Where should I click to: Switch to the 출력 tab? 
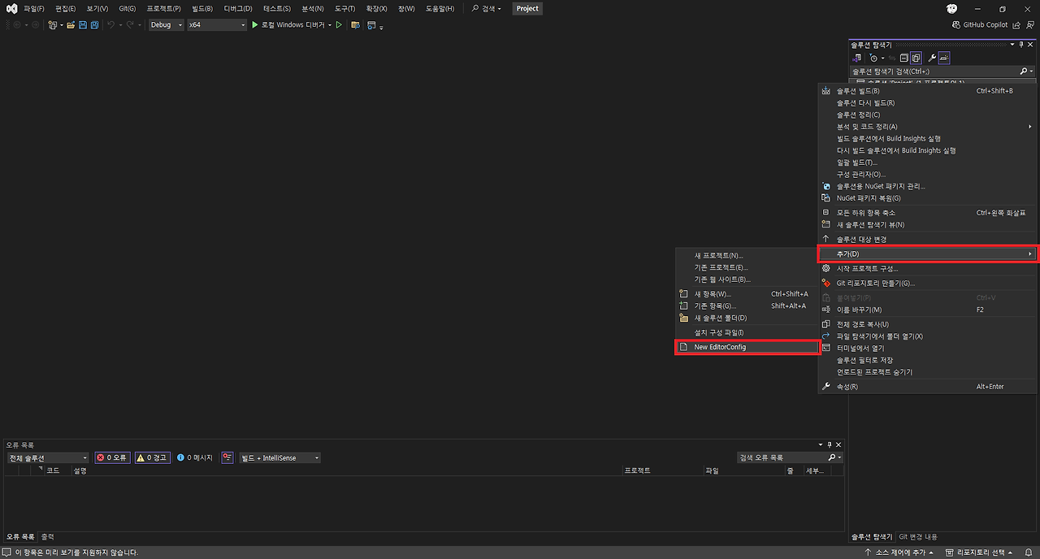click(x=46, y=536)
